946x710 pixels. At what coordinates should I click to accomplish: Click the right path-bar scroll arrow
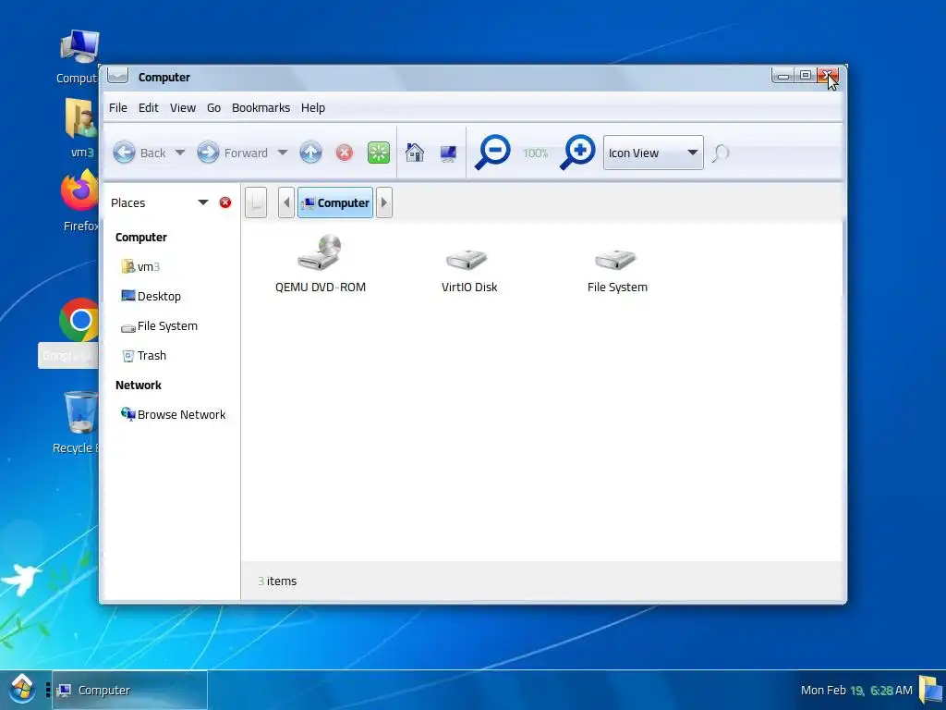click(383, 202)
